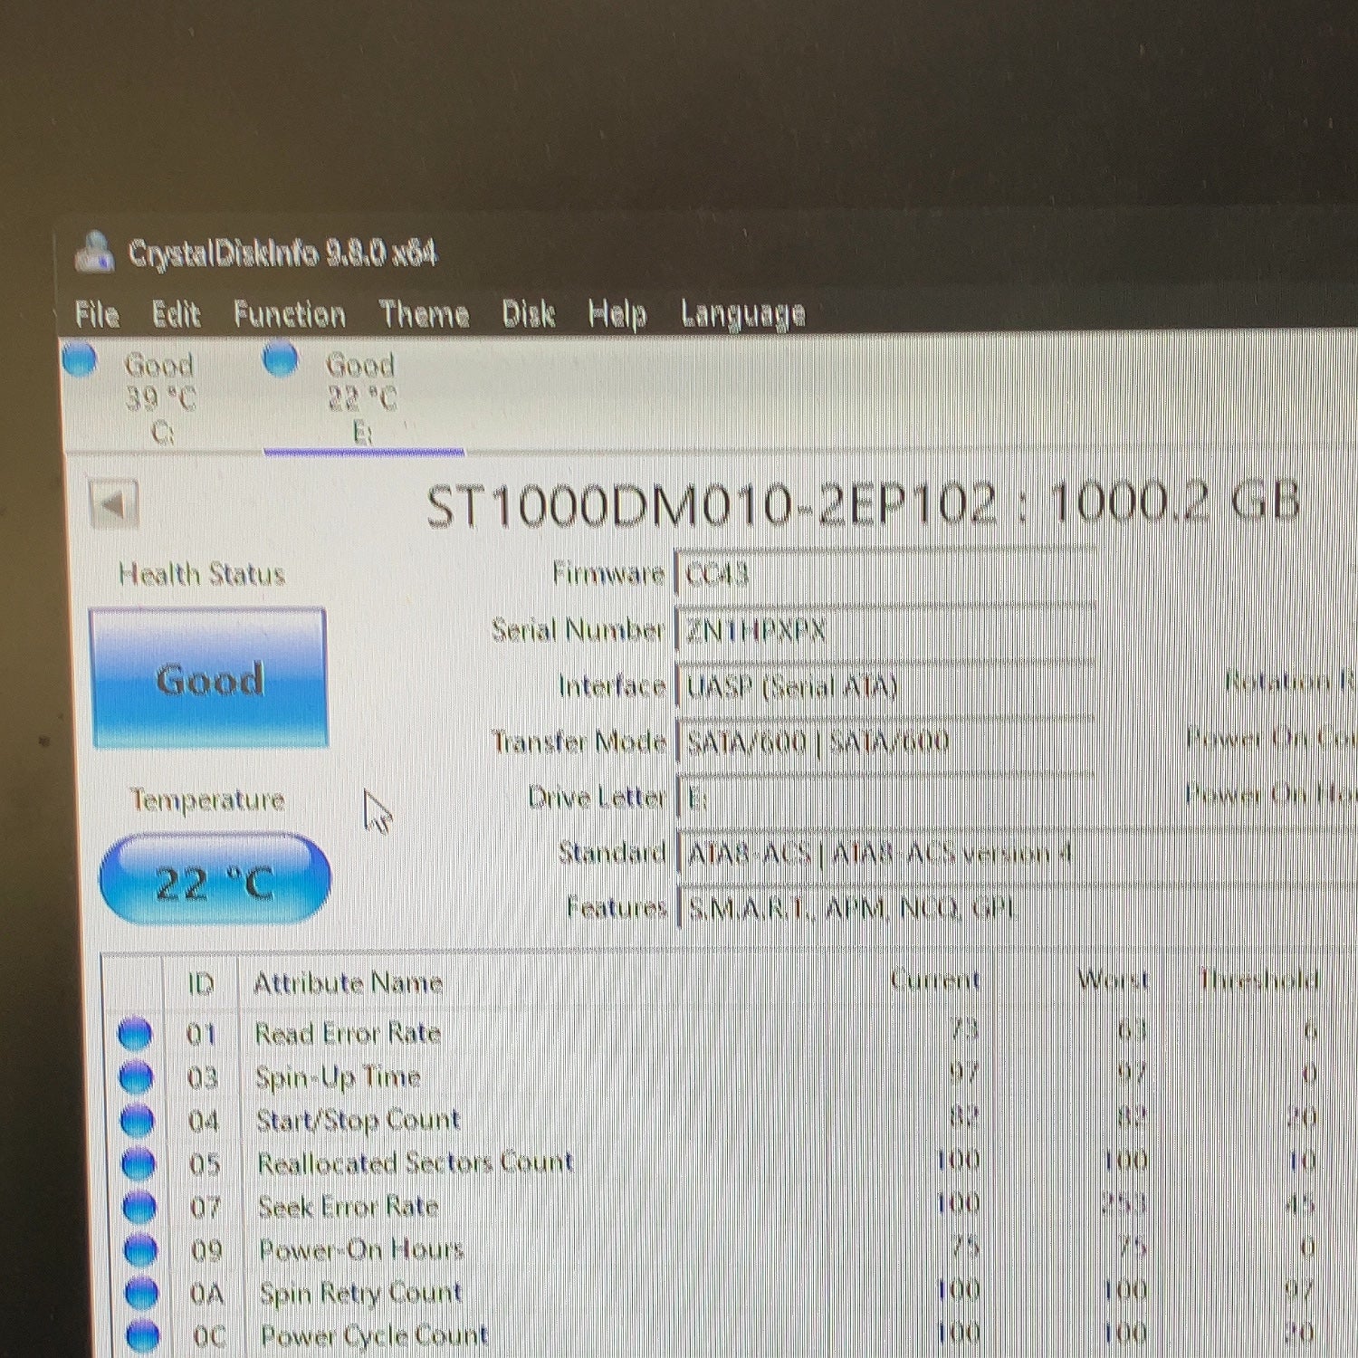Select the Power-On Hours row text
Viewport: 1358px width, 1358px height.
[361, 1250]
